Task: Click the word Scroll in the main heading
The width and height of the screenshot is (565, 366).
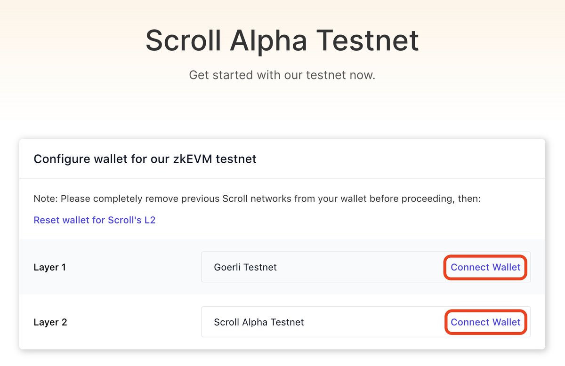Action: coord(183,41)
